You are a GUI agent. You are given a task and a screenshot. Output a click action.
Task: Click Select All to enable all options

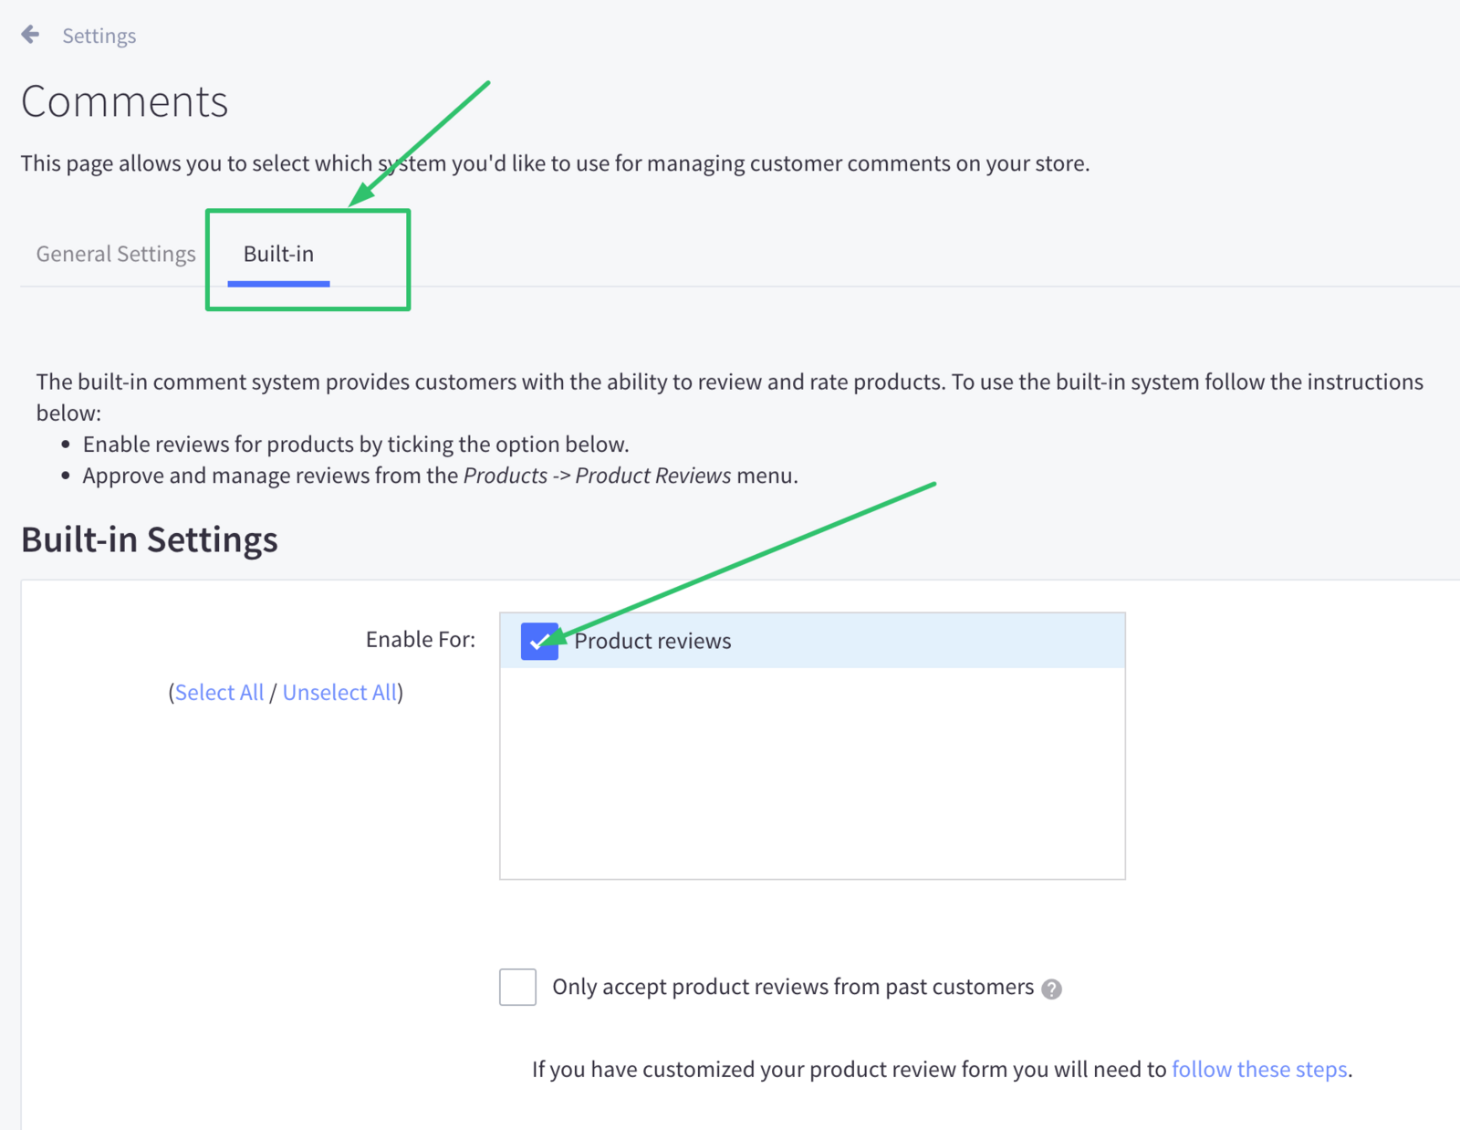click(x=219, y=692)
